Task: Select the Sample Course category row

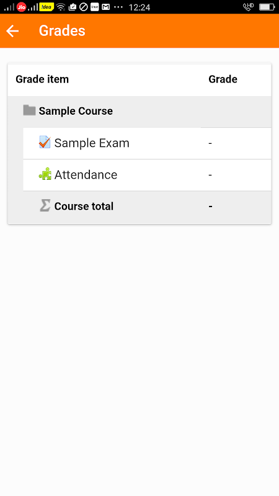Action: tap(139, 112)
